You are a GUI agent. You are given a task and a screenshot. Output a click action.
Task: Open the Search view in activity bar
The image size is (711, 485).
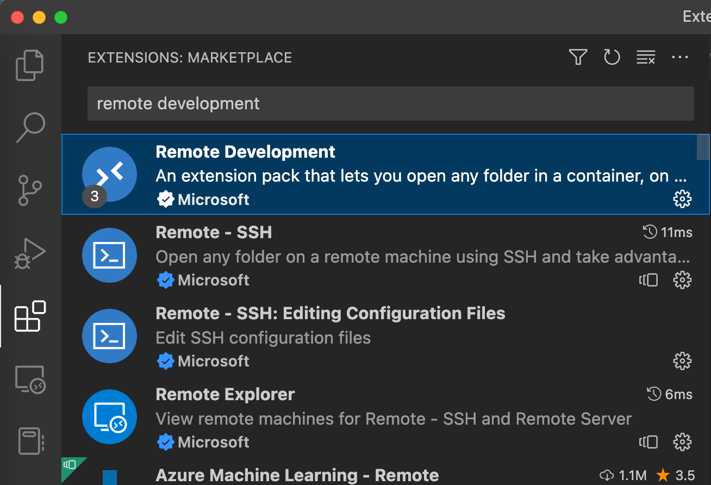click(x=30, y=127)
